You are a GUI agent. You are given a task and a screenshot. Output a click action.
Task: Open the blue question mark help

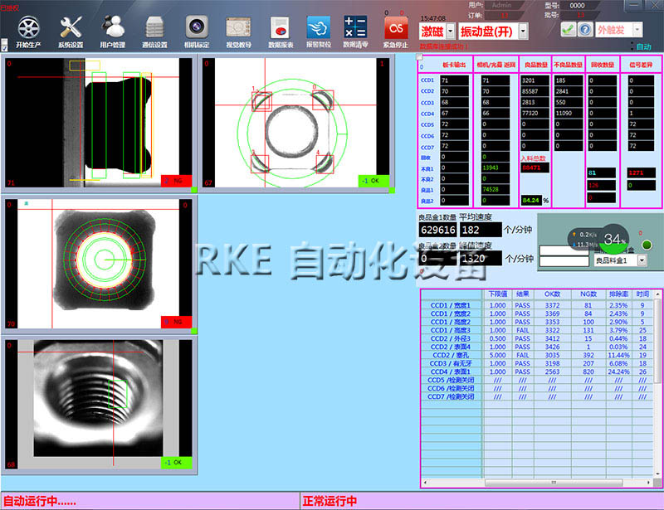(585, 29)
